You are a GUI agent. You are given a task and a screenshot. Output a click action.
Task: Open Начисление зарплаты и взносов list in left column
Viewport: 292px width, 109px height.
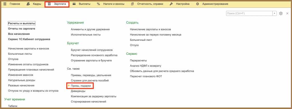click(x=29, y=49)
